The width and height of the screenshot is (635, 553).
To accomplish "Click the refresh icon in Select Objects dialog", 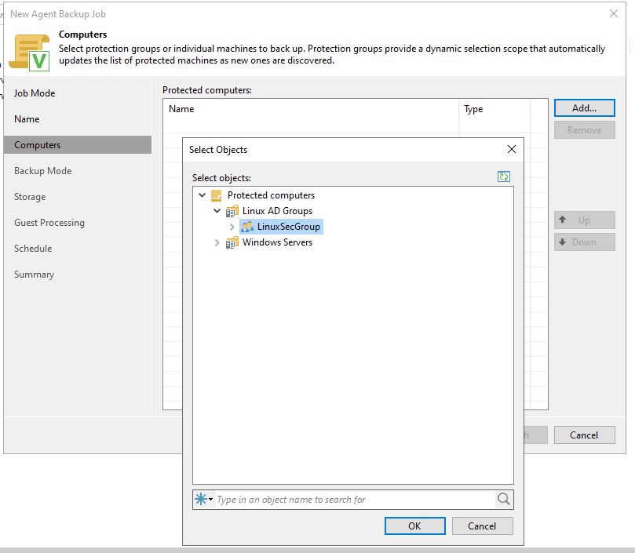I will pos(504,176).
